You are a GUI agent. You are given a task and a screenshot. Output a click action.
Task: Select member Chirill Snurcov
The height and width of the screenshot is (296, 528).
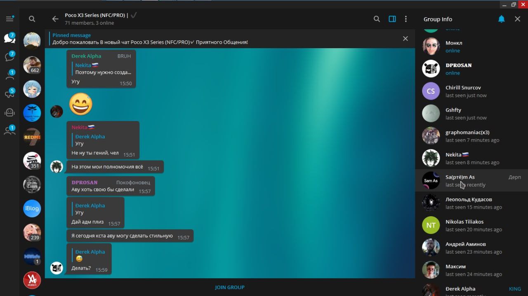click(471, 91)
